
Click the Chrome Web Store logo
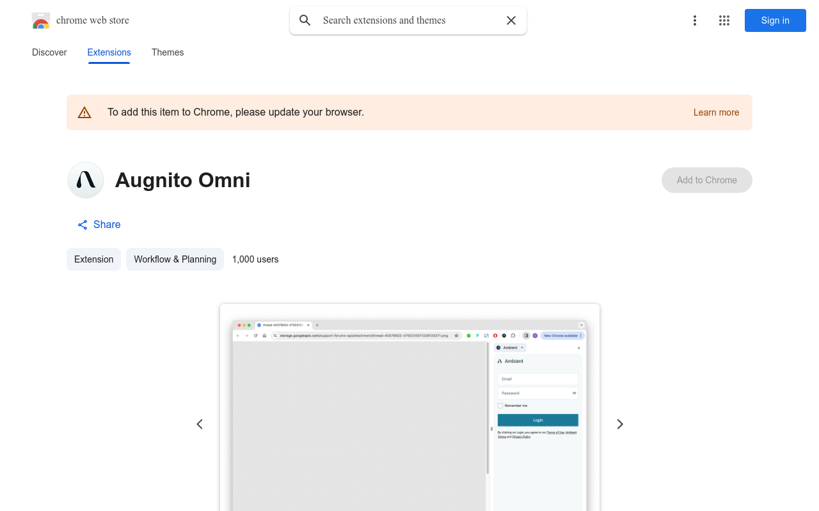[x=41, y=20]
